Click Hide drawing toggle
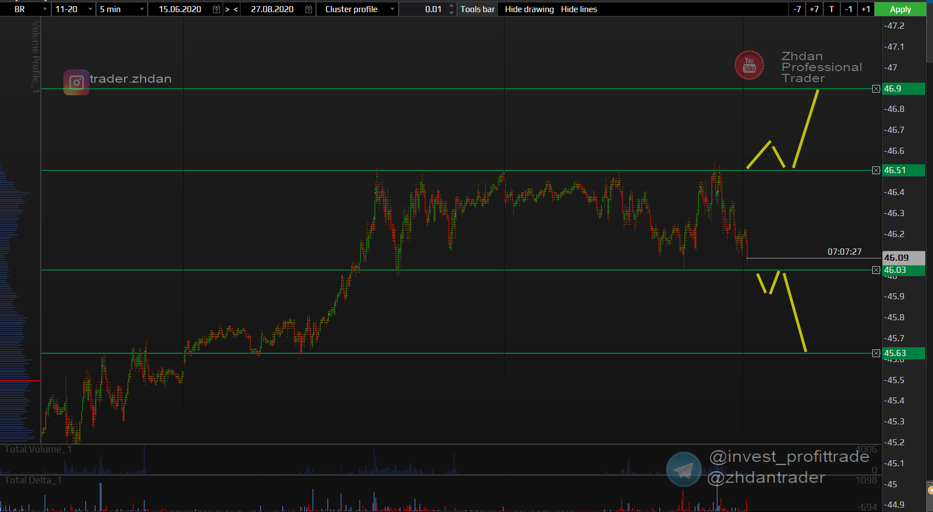This screenshot has width=933, height=512. (x=529, y=9)
